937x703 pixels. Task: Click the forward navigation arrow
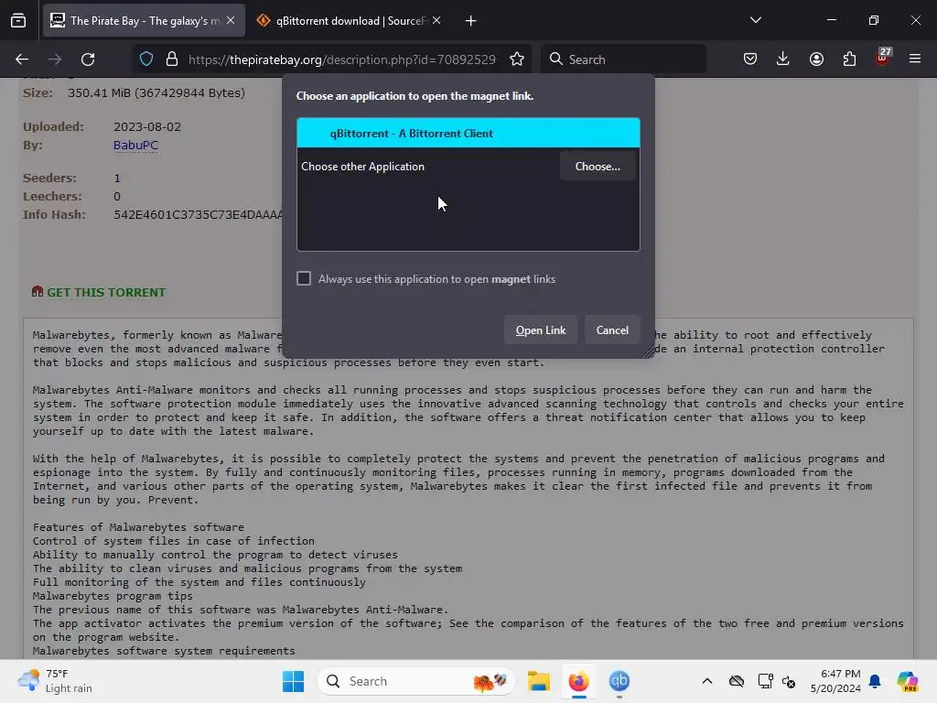coord(55,59)
